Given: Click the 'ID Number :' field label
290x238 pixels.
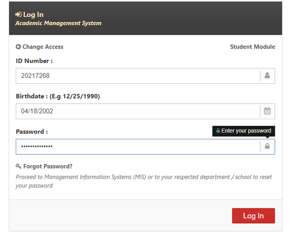Looking at the screenshot, I should [34, 61].
